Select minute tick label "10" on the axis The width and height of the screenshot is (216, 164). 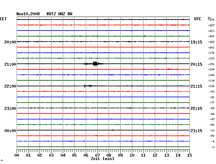click(132, 155)
